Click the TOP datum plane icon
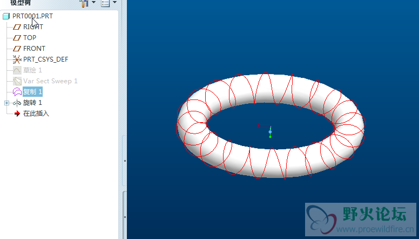Screen dimensions: 419x239 17,38
